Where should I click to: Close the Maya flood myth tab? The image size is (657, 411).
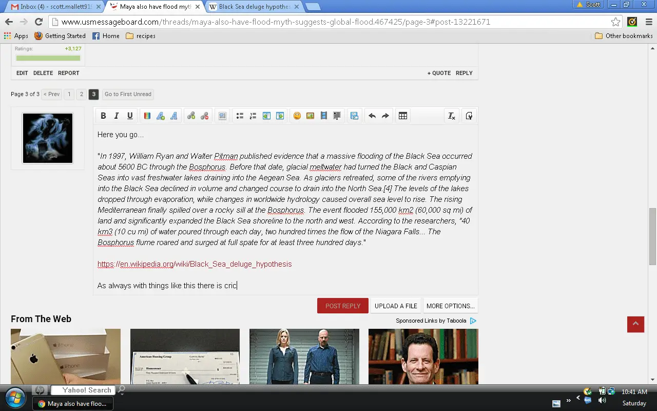[x=198, y=7]
